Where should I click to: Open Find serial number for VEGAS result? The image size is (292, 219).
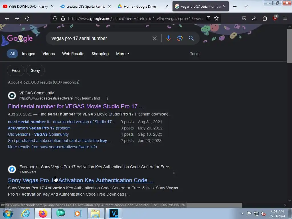[x=76, y=106]
